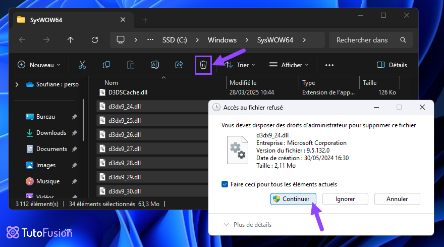Expand the 'Soufiane : perso' tree node
The height and width of the screenshot is (247, 444).
point(17,84)
